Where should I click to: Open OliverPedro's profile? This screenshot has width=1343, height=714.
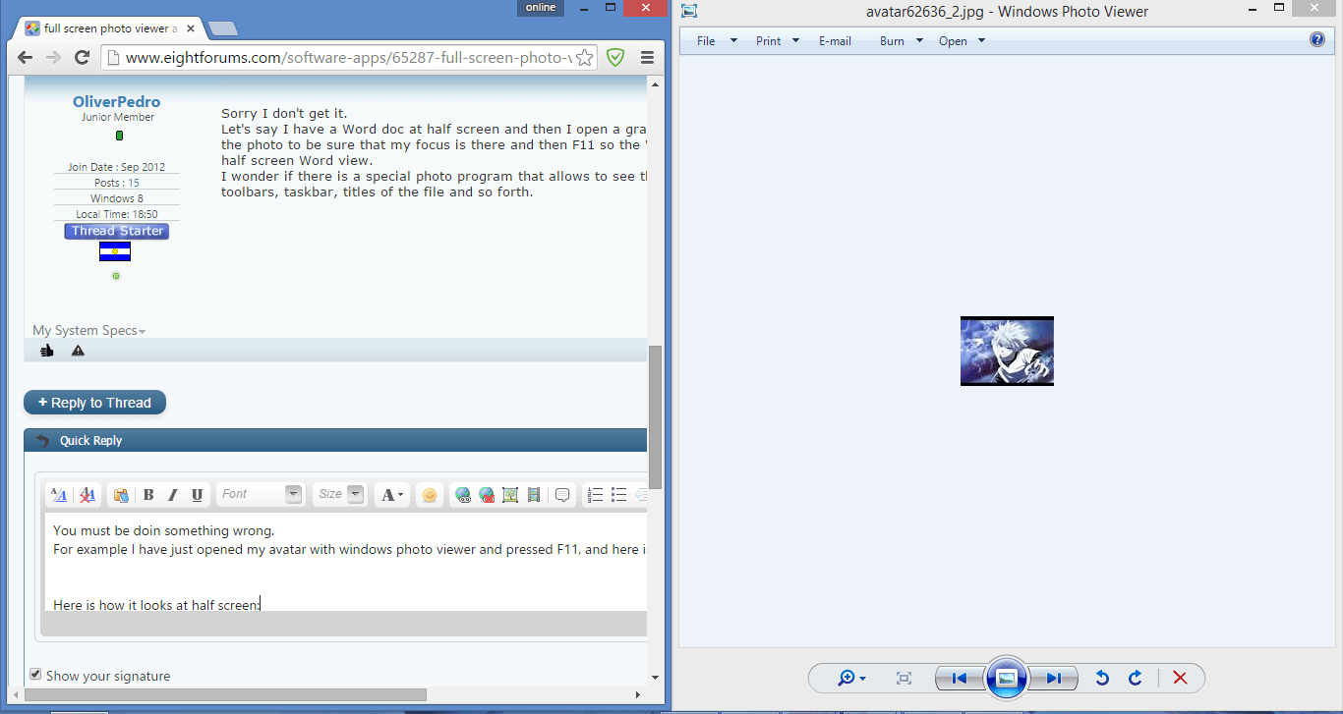[x=116, y=101]
